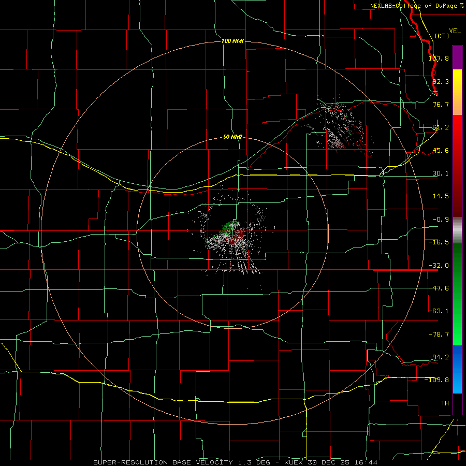Click the gray near-zero segment of the color bar
The image size is (466, 466).
(x=457, y=230)
